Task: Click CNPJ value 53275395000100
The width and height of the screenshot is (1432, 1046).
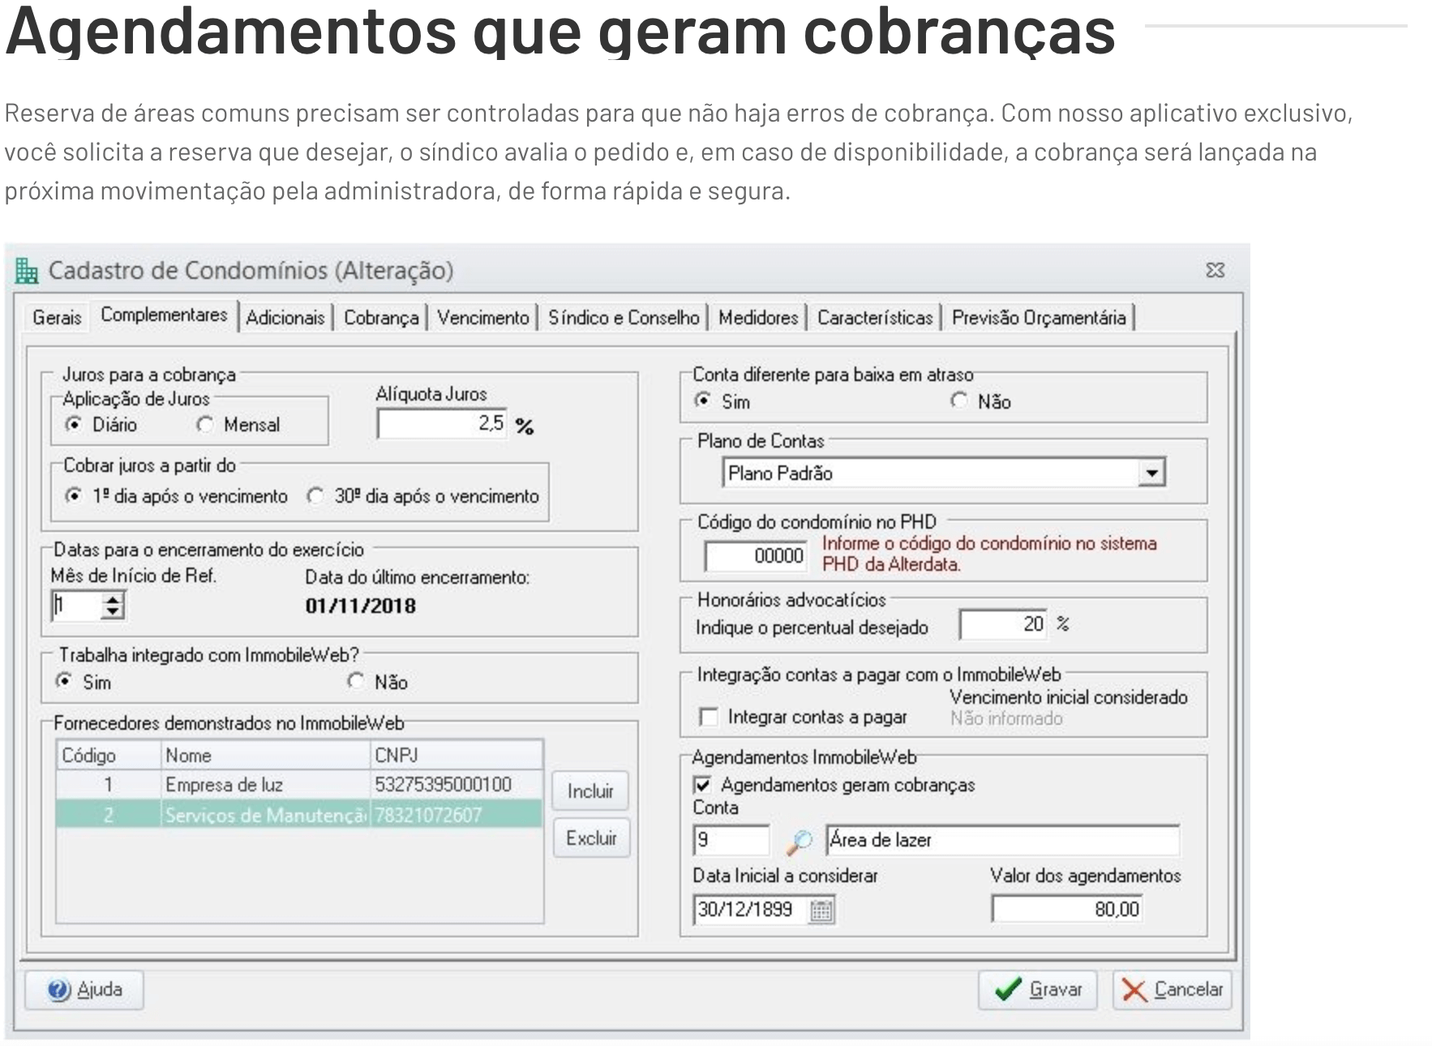Action: point(443,785)
